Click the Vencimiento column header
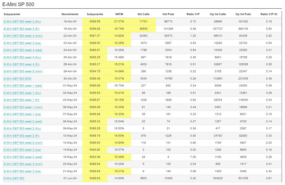This screenshot has height=185, width=285. (x=70, y=14)
